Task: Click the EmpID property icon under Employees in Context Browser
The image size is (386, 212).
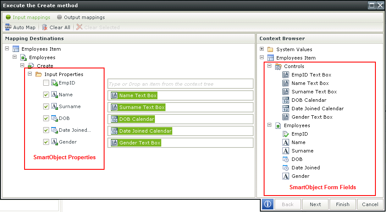Action: point(286,134)
